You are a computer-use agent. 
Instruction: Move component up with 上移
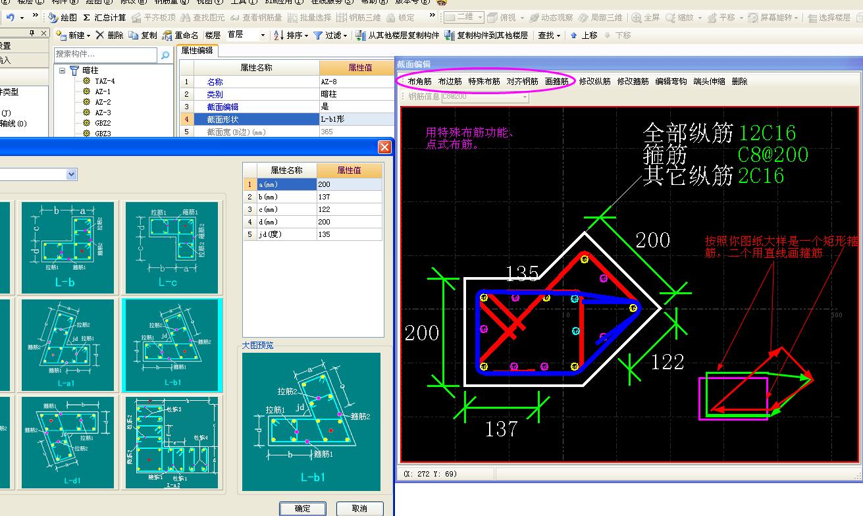[583, 36]
